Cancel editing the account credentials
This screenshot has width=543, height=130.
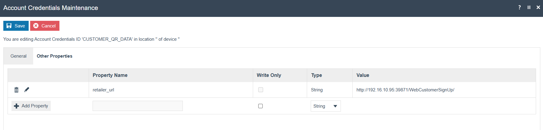[x=45, y=26]
